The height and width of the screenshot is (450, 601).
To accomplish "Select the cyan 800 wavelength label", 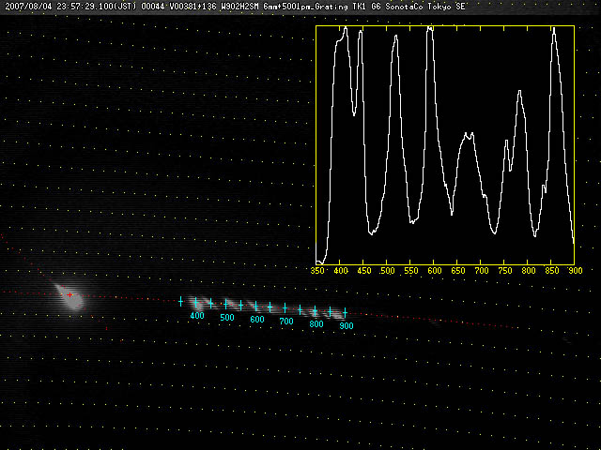I will [x=316, y=323].
